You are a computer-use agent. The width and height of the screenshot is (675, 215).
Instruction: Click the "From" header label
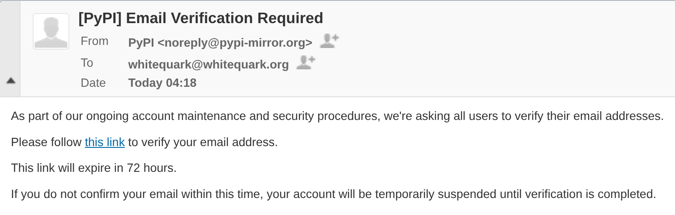(95, 41)
